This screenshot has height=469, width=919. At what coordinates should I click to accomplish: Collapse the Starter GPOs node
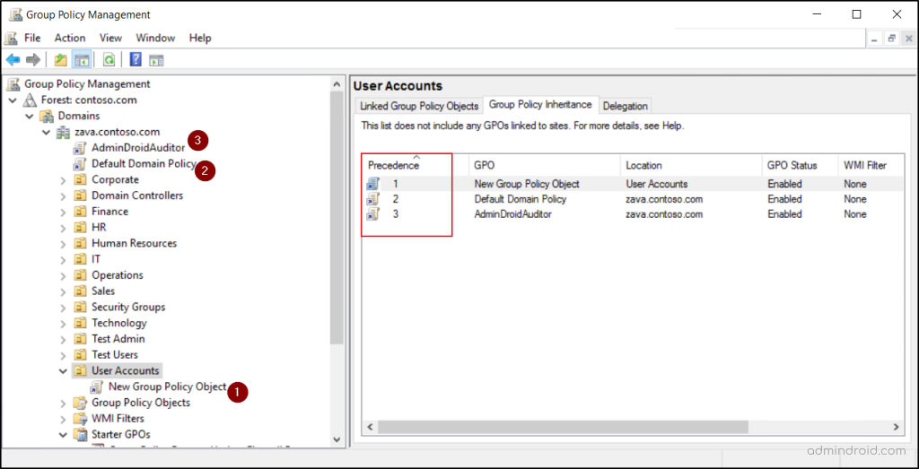click(64, 434)
